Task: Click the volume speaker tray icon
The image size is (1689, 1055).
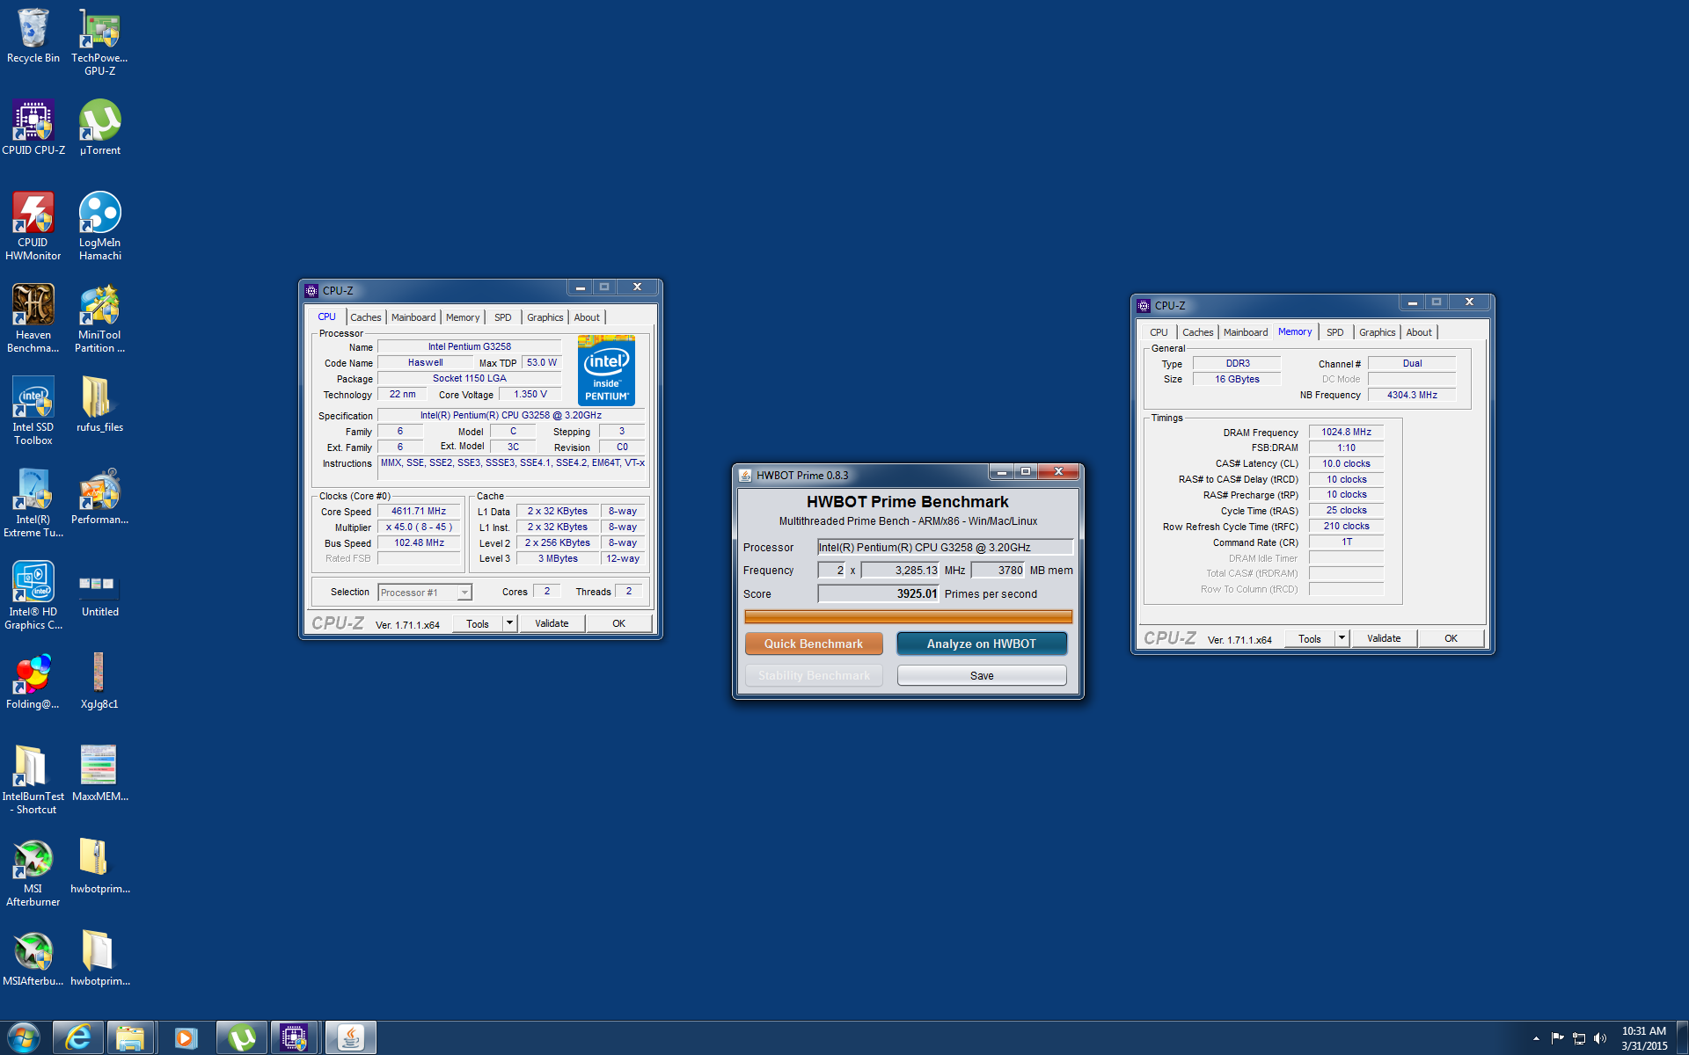Action: pos(1600,1038)
